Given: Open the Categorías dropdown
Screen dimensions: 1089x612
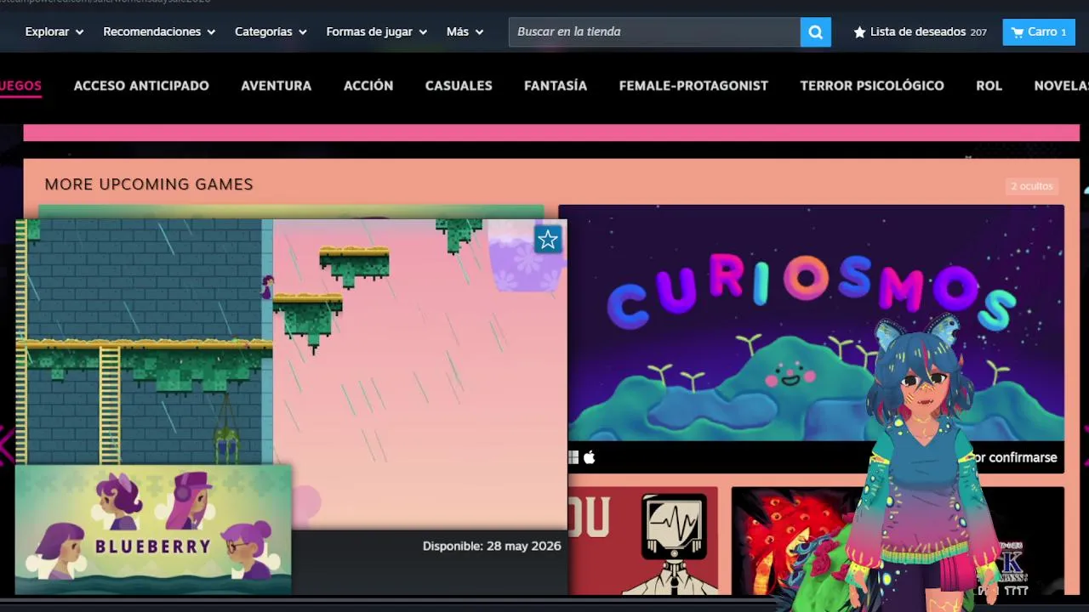Looking at the screenshot, I should (271, 31).
